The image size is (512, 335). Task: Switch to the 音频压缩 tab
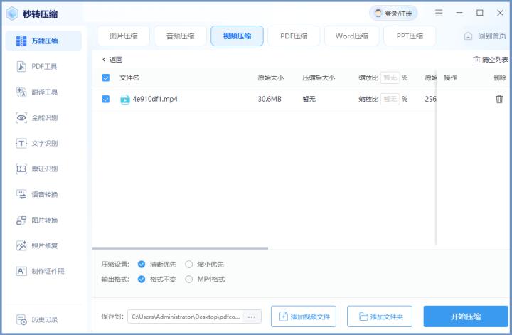pyautogui.click(x=180, y=36)
